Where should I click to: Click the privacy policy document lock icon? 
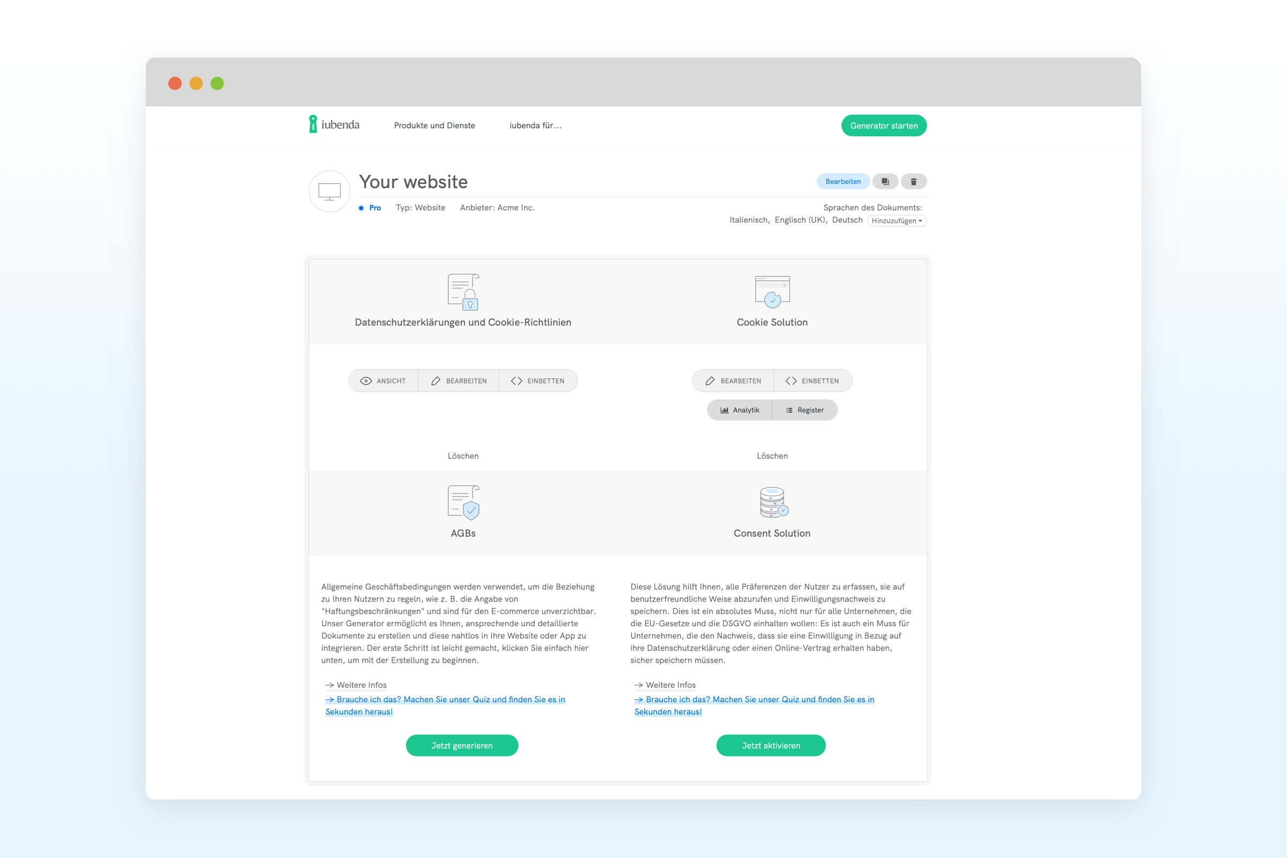463,292
